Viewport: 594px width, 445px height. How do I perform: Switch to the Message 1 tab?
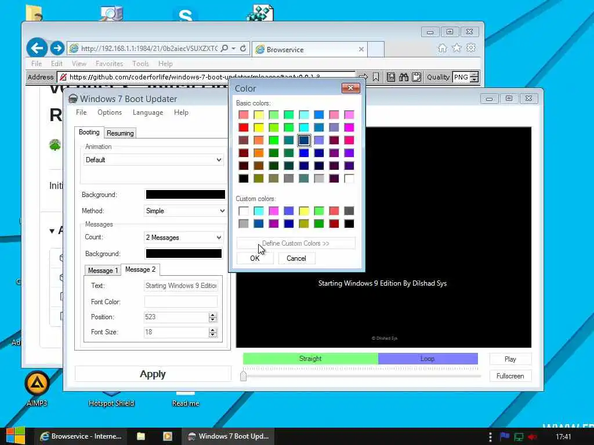point(103,270)
